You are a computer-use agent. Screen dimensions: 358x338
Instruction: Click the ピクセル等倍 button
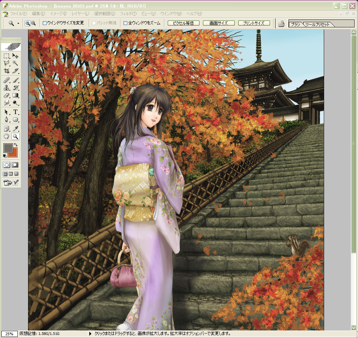click(x=183, y=23)
